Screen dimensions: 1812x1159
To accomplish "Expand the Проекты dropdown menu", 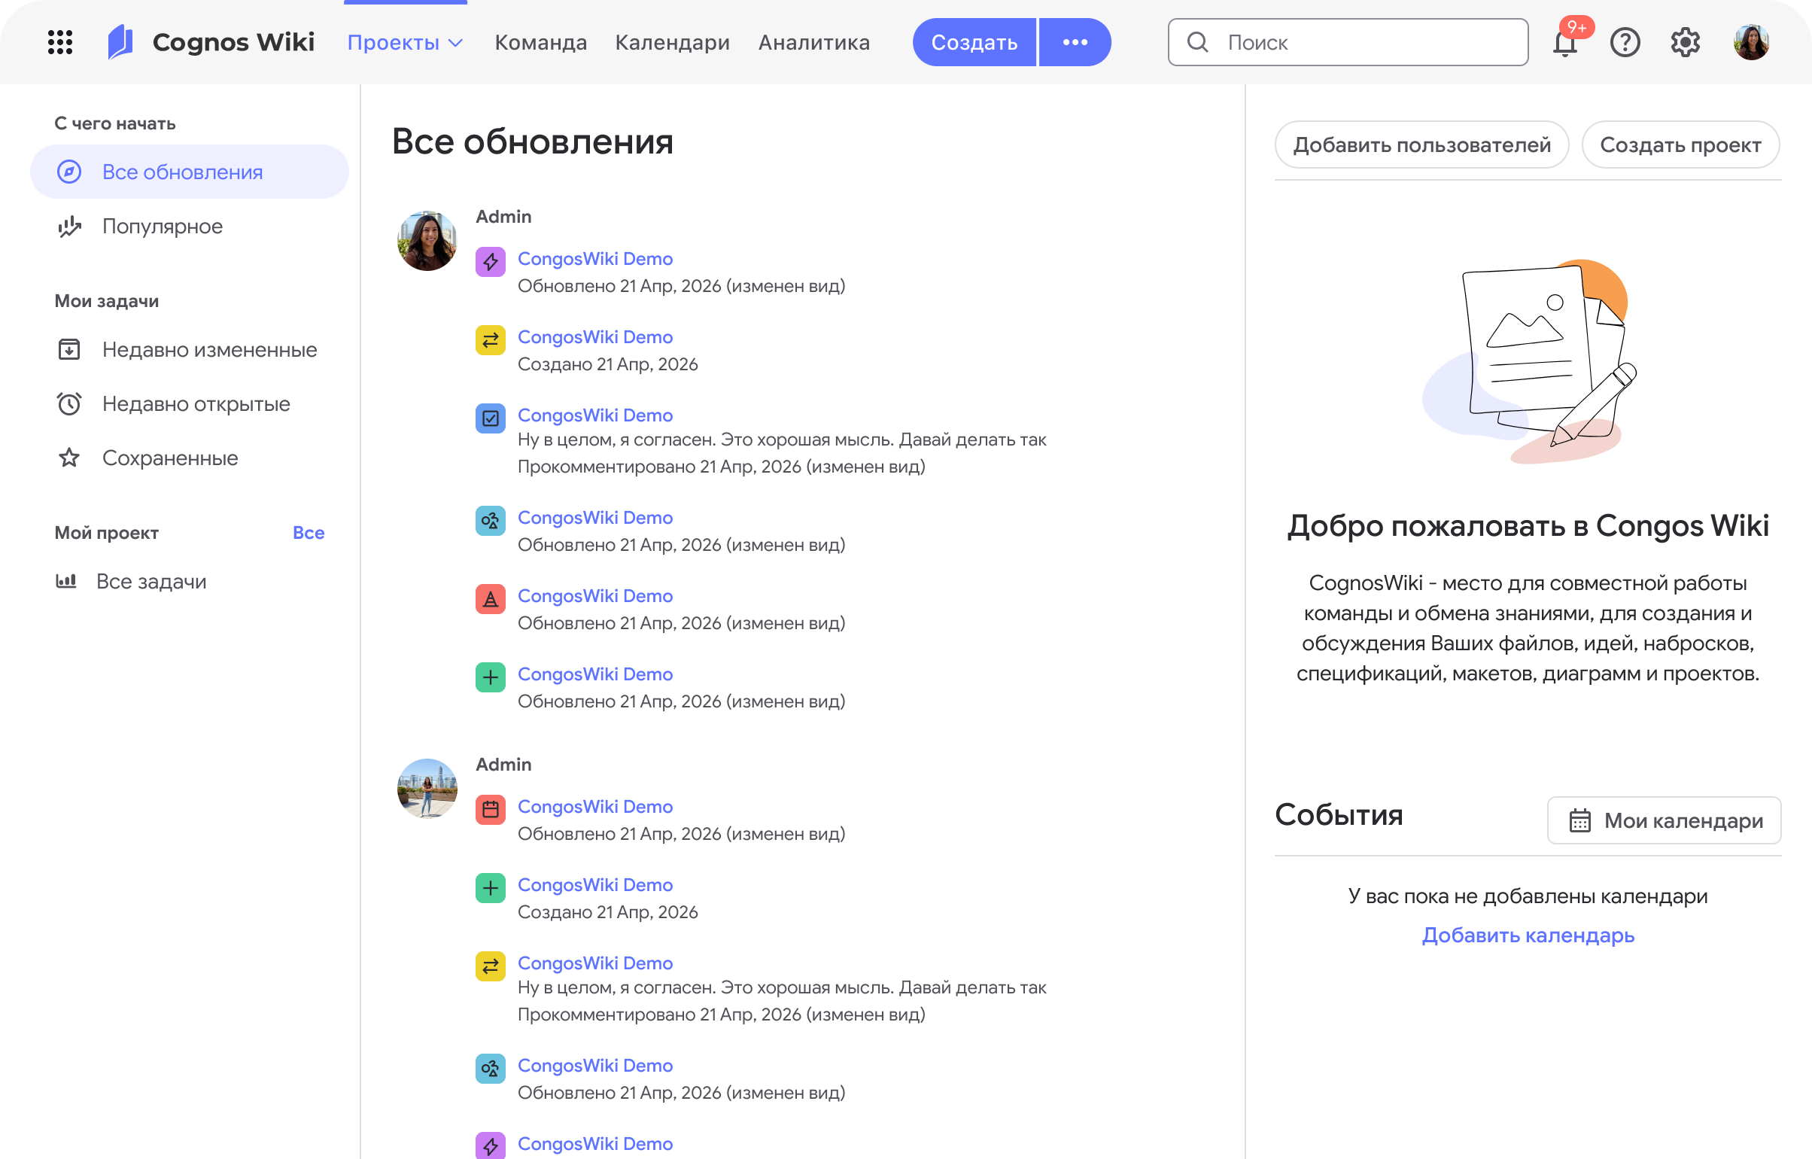I will coord(405,42).
